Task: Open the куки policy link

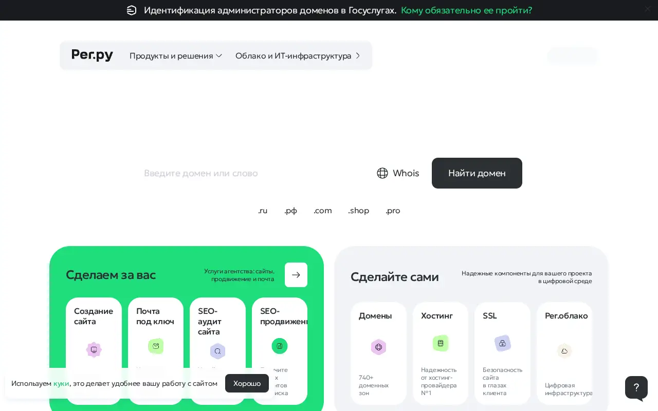Action: pyautogui.click(x=61, y=383)
